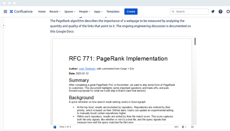Click into the Search input field

click(x=191, y=12)
